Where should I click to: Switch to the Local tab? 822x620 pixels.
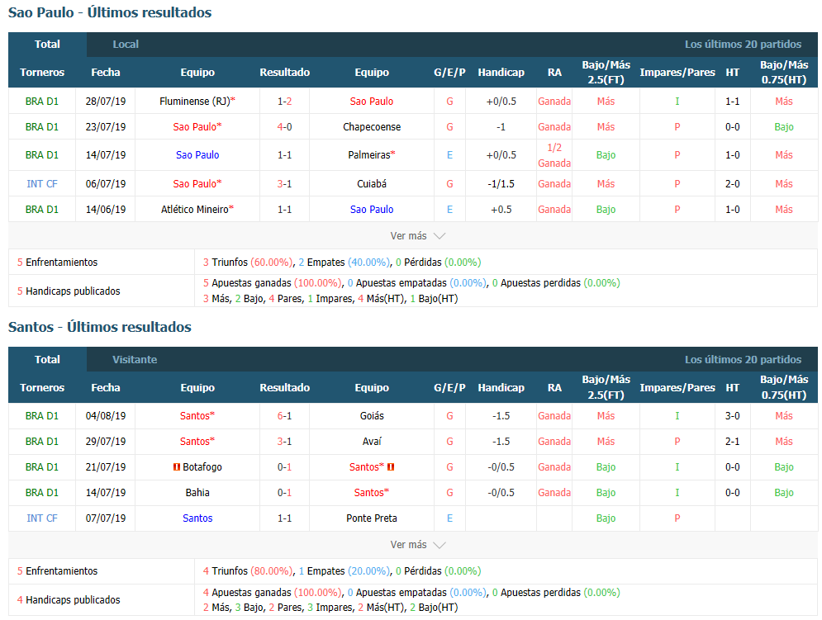tap(126, 45)
